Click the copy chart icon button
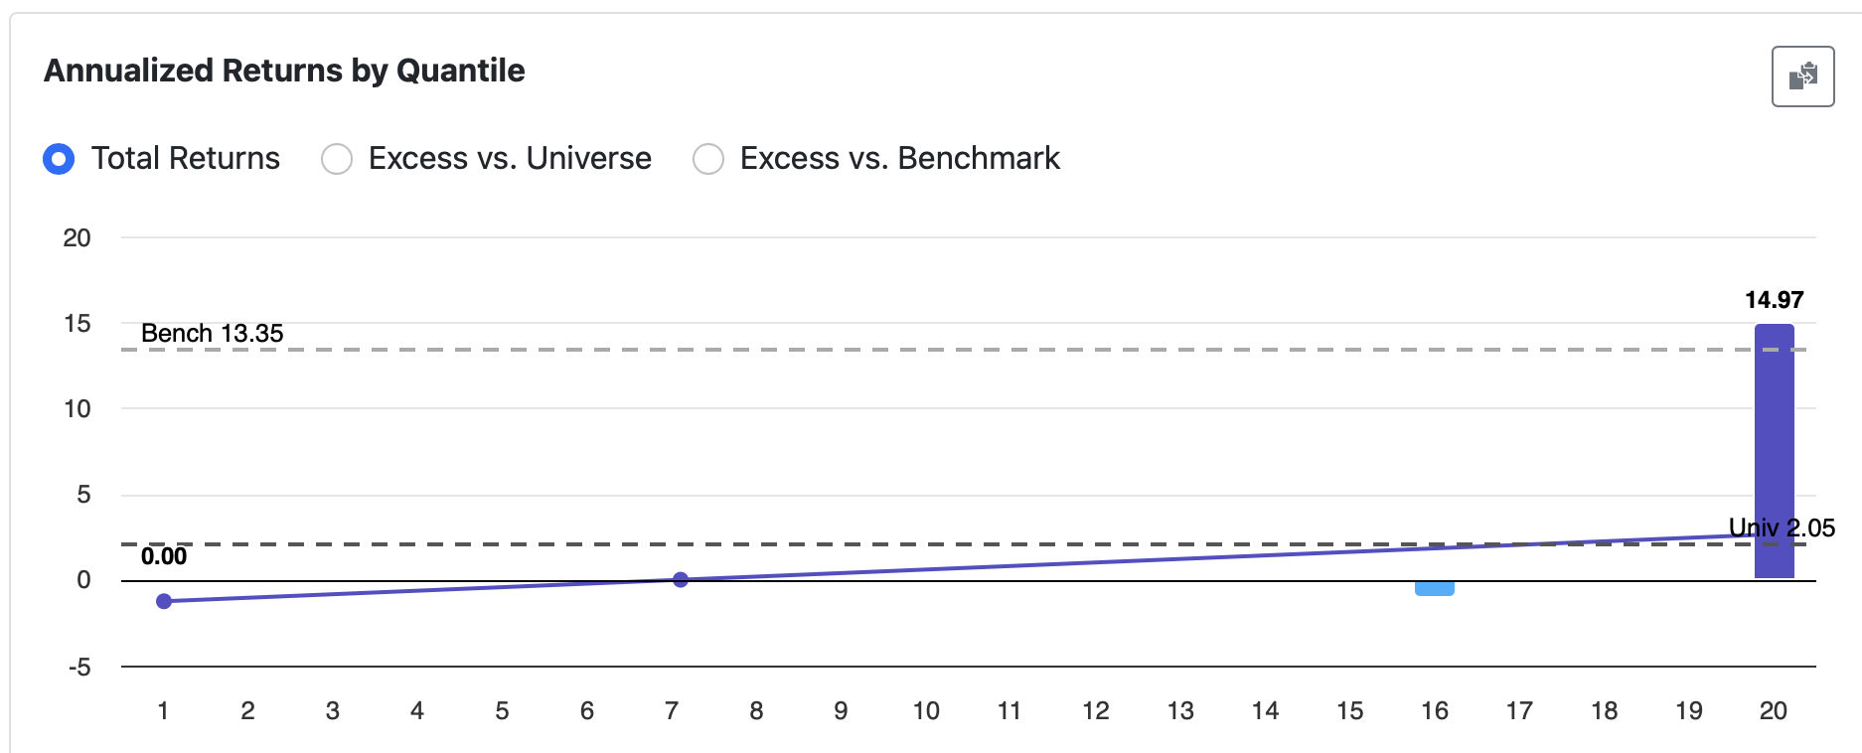 [x=1802, y=75]
